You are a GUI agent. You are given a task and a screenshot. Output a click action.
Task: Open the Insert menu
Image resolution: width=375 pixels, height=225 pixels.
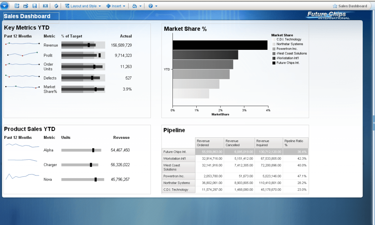coord(116,6)
